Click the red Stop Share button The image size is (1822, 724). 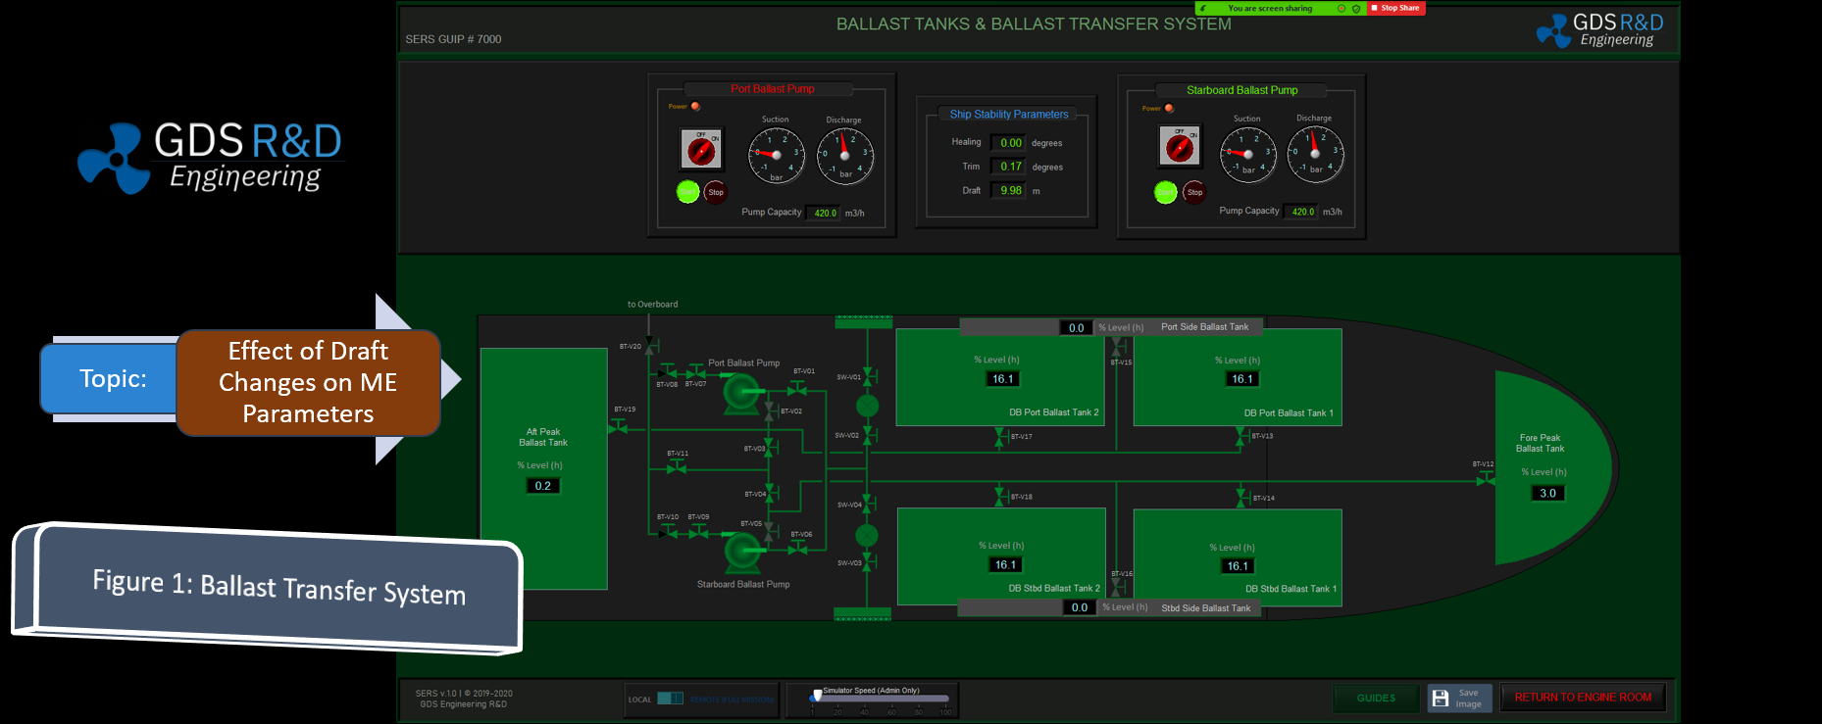[1396, 8]
